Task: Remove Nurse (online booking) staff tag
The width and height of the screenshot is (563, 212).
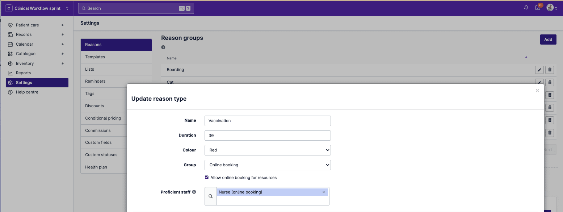Action: [x=324, y=192]
